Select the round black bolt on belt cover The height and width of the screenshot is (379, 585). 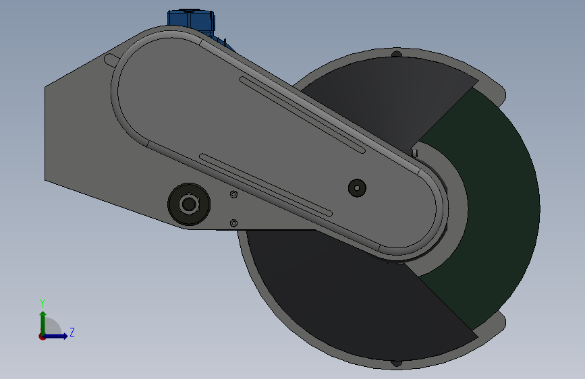pos(357,188)
